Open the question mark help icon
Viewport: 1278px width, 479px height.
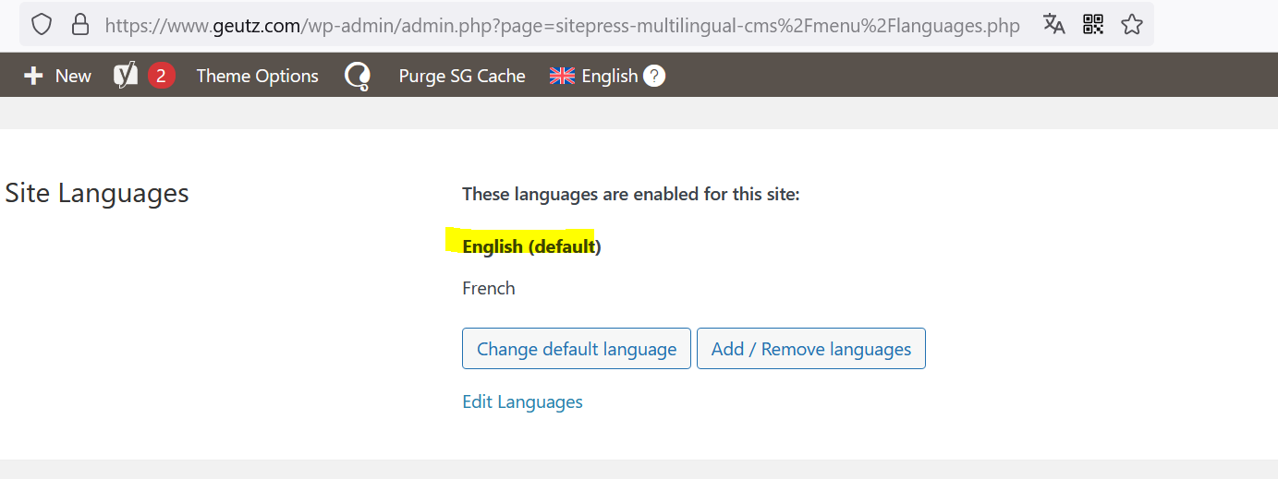click(x=654, y=76)
